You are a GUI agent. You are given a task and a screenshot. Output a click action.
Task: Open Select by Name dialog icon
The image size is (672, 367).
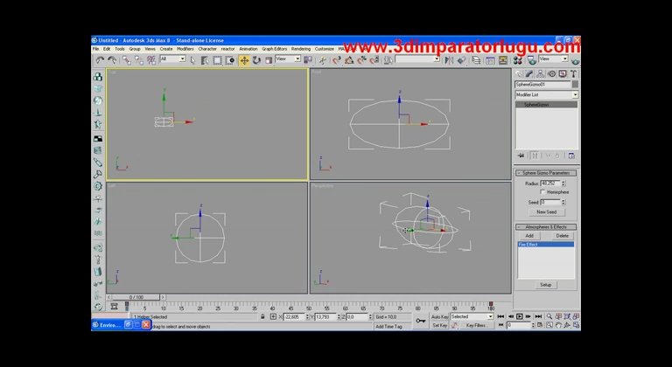pyautogui.click(x=205, y=60)
